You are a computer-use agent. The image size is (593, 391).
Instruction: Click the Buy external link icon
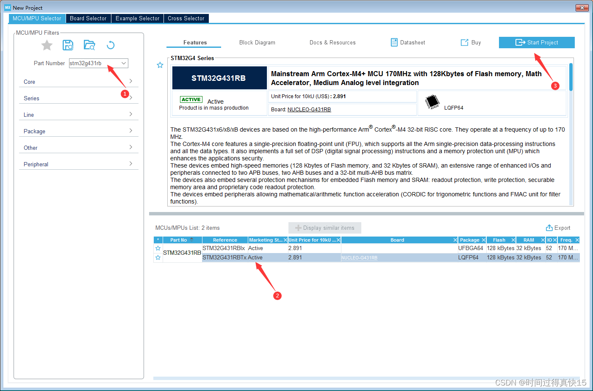coord(464,42)
